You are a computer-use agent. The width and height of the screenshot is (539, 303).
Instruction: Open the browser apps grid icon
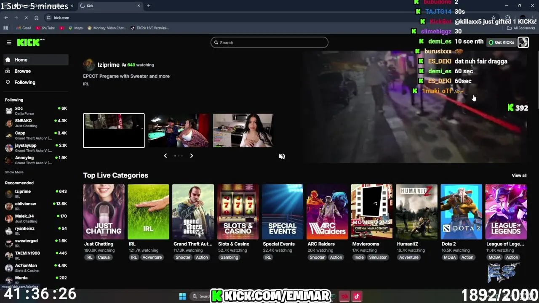pos(5,28)
